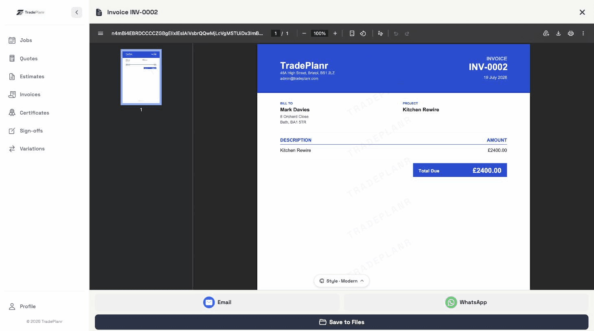Image resolution: width=594 pixels, height=331 pixels.
Task: Click the AMOUNT column header
Action: point(497,140)
